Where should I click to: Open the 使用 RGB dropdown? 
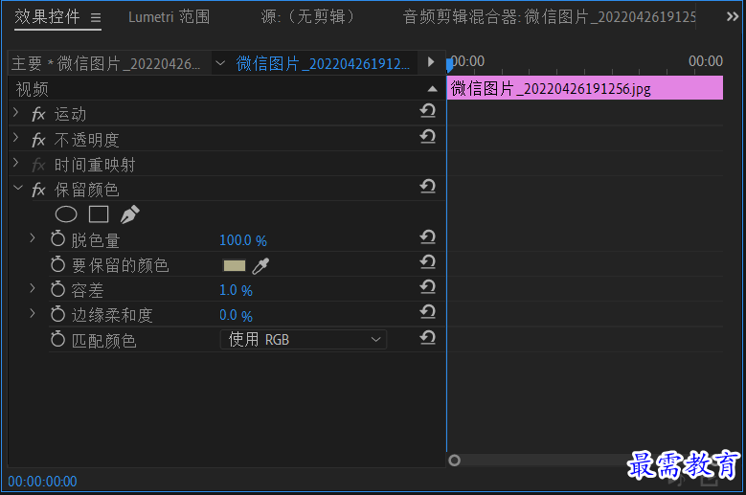(x=304, y=340)
